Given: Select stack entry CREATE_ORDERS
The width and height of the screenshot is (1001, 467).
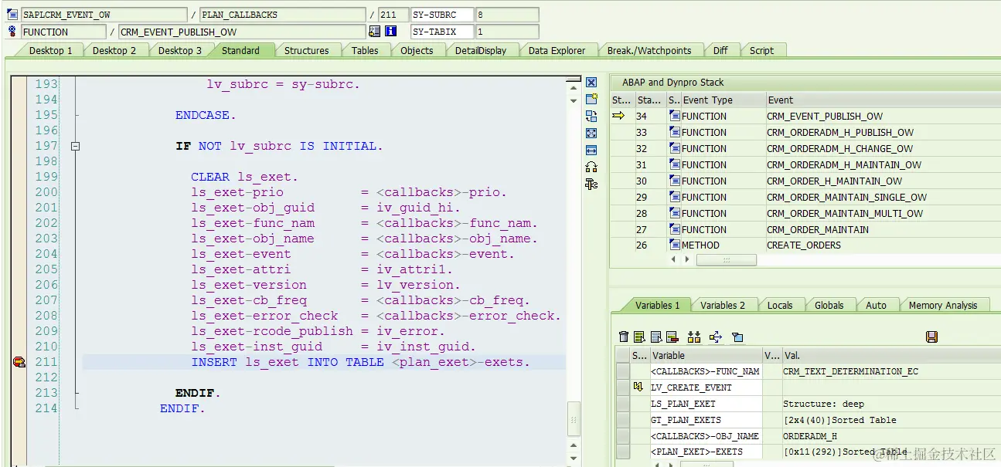Looking at the screenshot, I should (804, 245).
